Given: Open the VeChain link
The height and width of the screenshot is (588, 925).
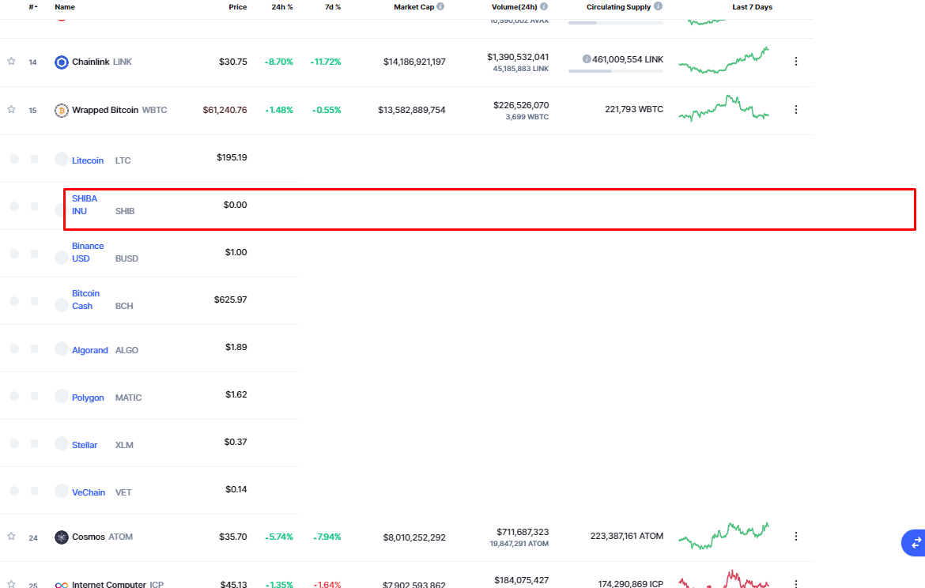Looking at the screenshot, I should 89,492.
